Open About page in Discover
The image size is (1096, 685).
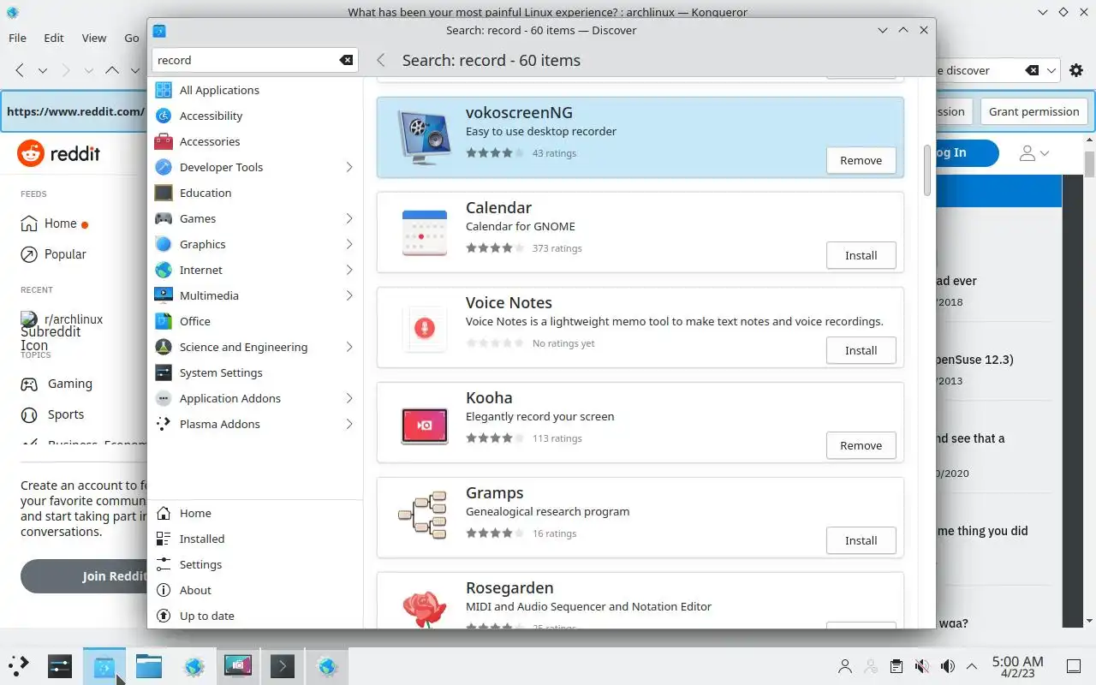(254, 590)
